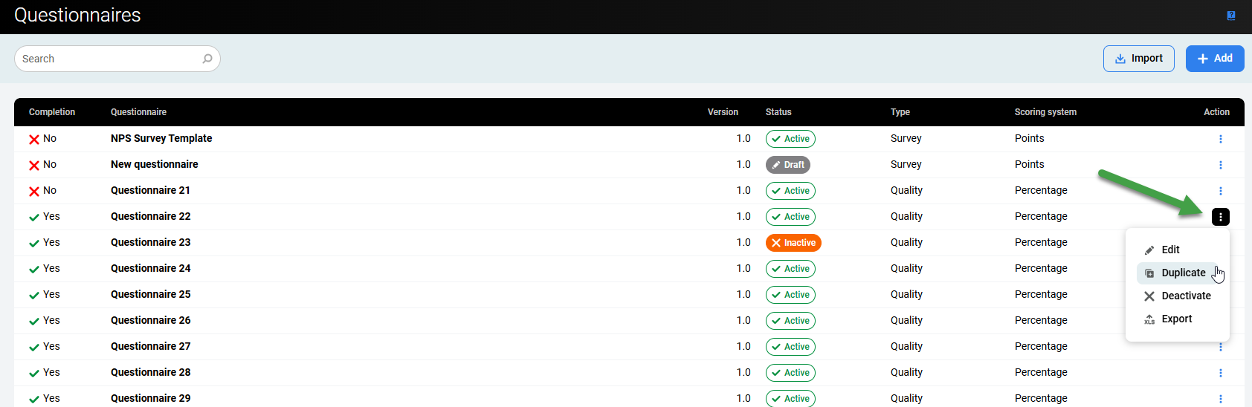Open the three-dot menu for Questionnaire 28
Viewport: 1252px width, 407px height.
pos(1220,373)
